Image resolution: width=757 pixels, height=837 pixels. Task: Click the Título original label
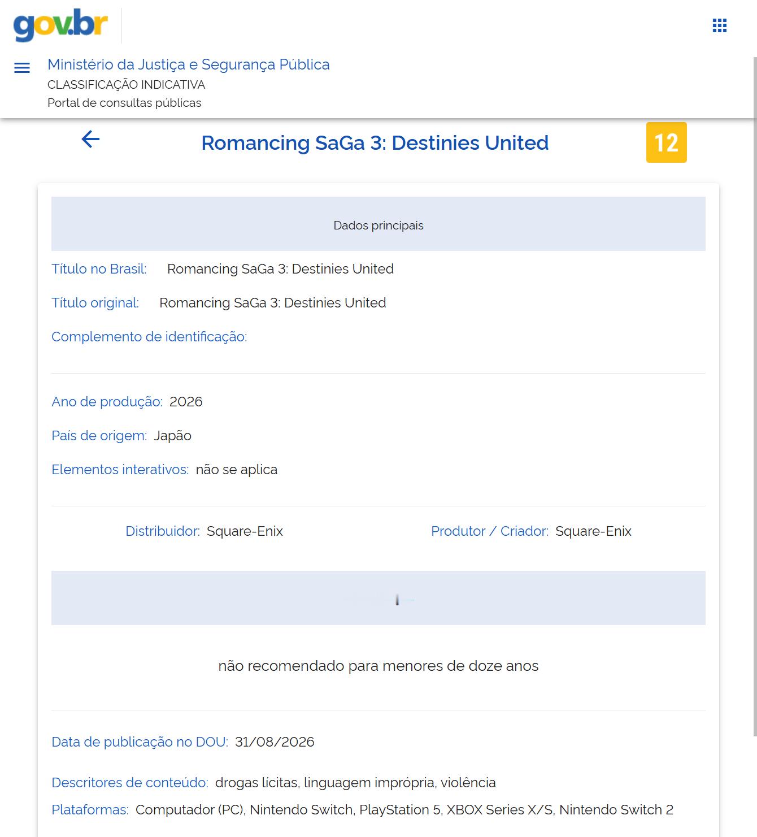pyautogui.click(x=95, y=303)
